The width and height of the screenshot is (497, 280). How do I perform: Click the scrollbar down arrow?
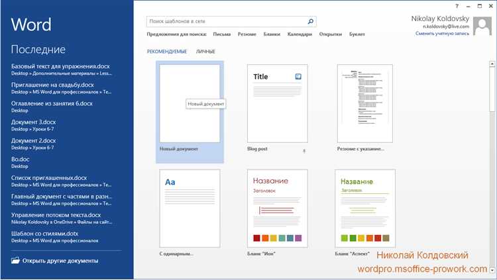pyautogui.click(x=492, y=270)
